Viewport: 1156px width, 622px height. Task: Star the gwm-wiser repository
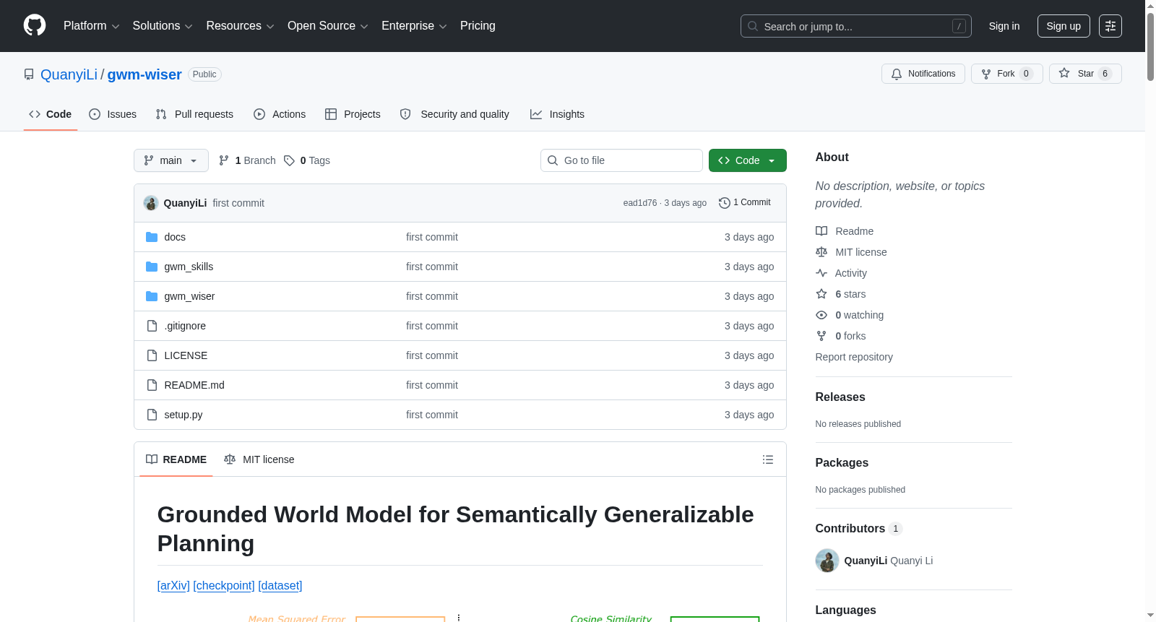click(1085, 74)
